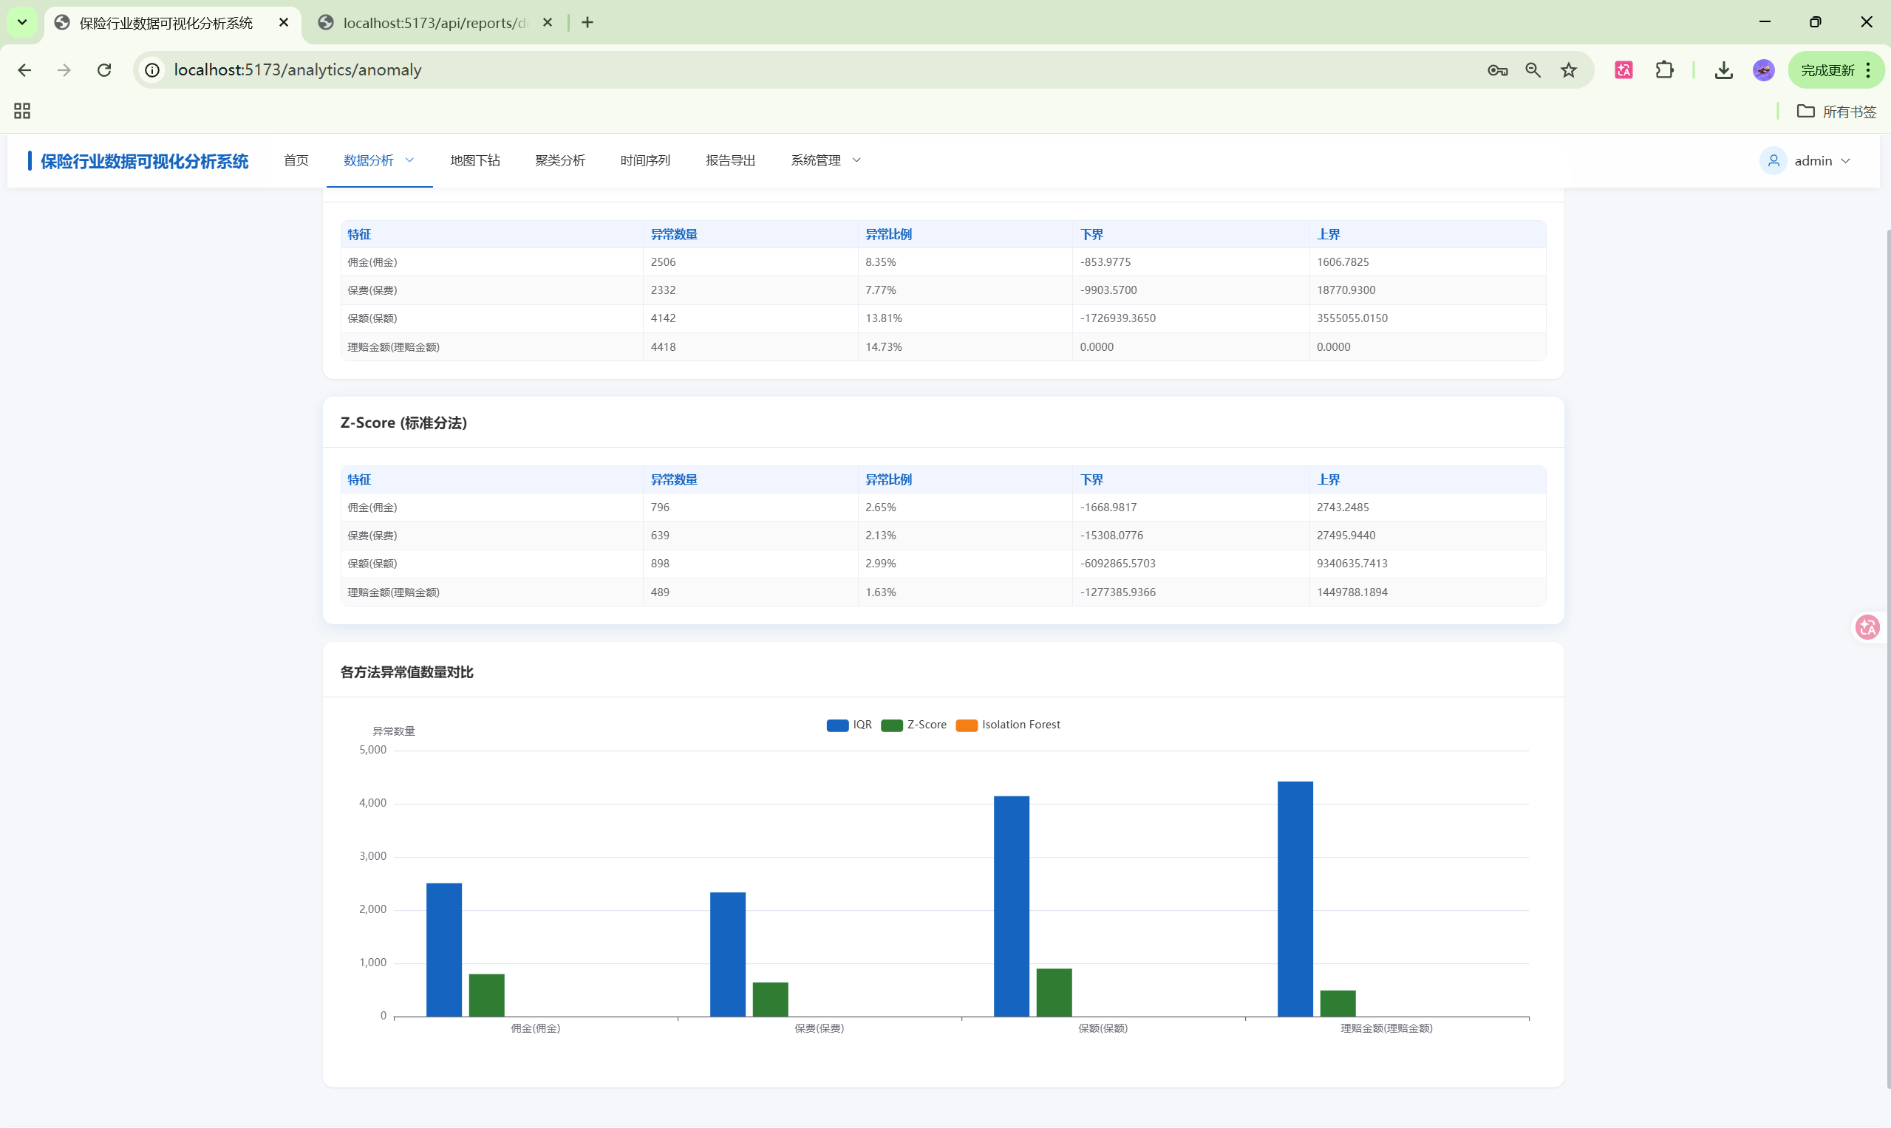Open the apps grid icon in bookmarks bar
The width and height of the screenshot is (1891, 1128).
(22, 111)
